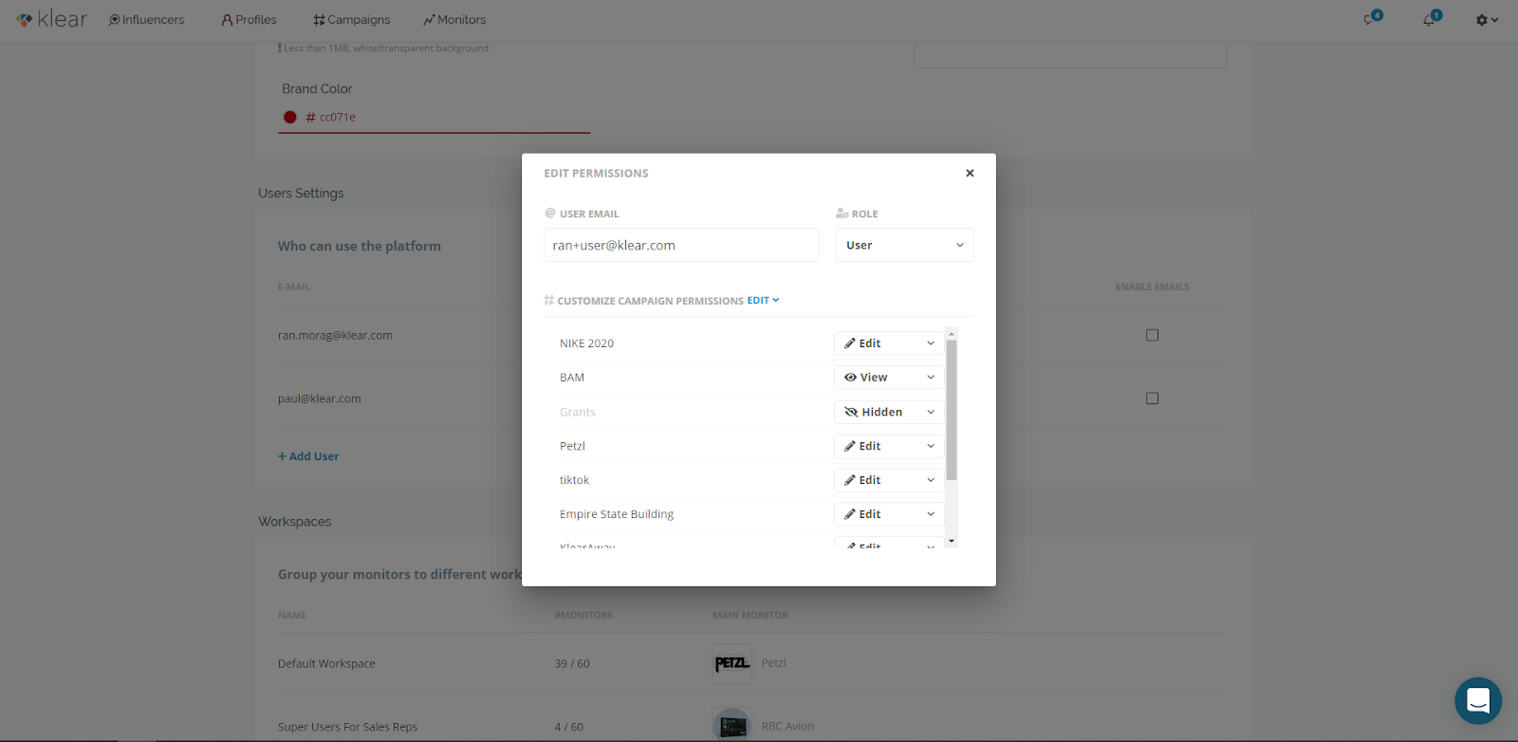Click the BAM campaign name
1518x742 pixels.
tap(572, 378)
